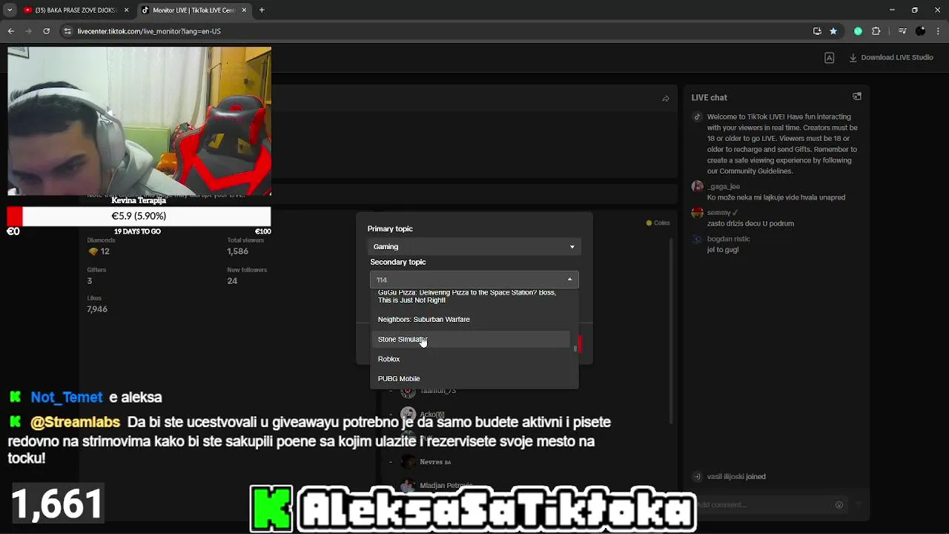Click the Coins label with coin icon
949x534 pixels.
click(658, 222)
